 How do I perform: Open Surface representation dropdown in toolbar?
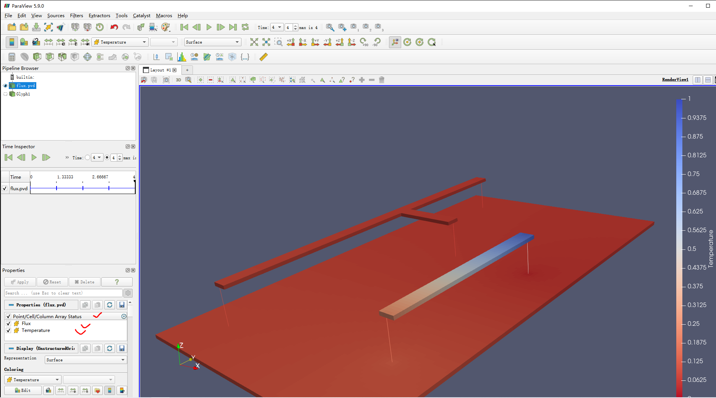click(x=212, y=42)
